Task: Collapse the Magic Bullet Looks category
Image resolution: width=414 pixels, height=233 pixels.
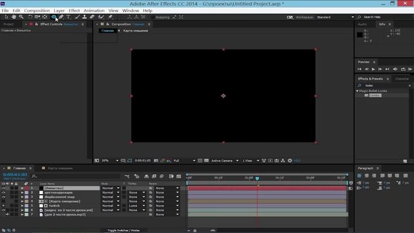Action: click(x=357, y=91)
